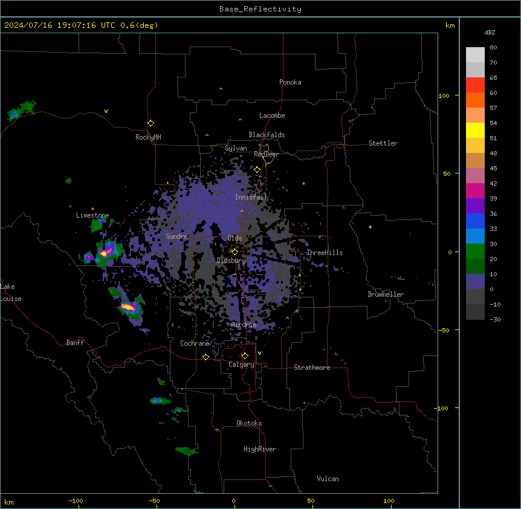
Task: Click the HighRiver label
Action: tap(260, 449)
